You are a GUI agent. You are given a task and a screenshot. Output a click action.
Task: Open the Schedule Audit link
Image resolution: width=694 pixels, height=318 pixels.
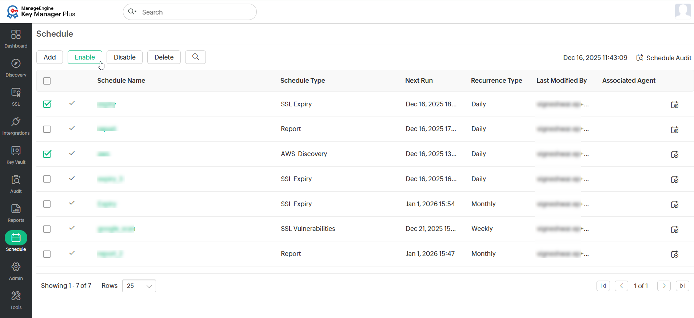click(664, 58)
